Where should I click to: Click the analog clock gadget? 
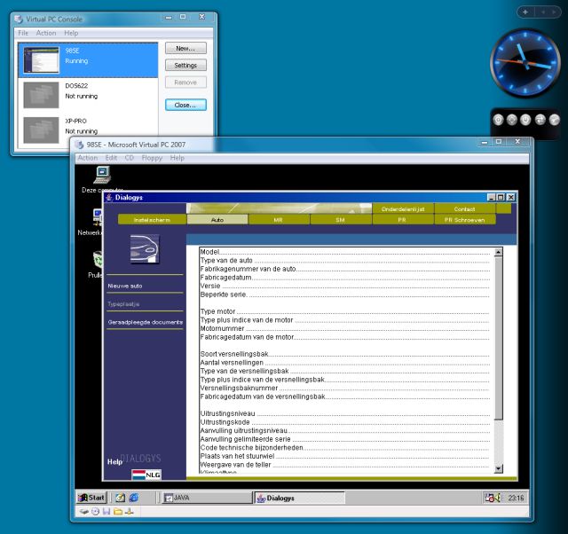click(x=525, y=61)
